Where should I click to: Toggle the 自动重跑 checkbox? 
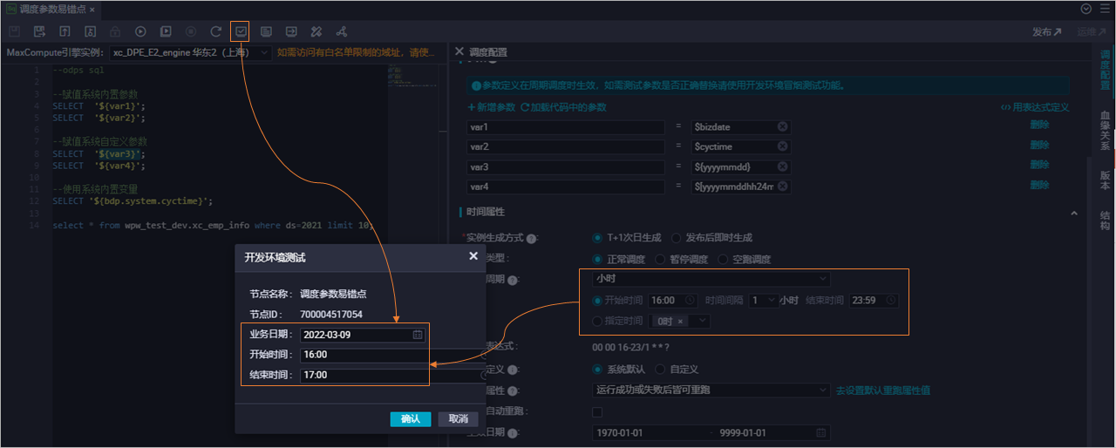pos(597,411)
